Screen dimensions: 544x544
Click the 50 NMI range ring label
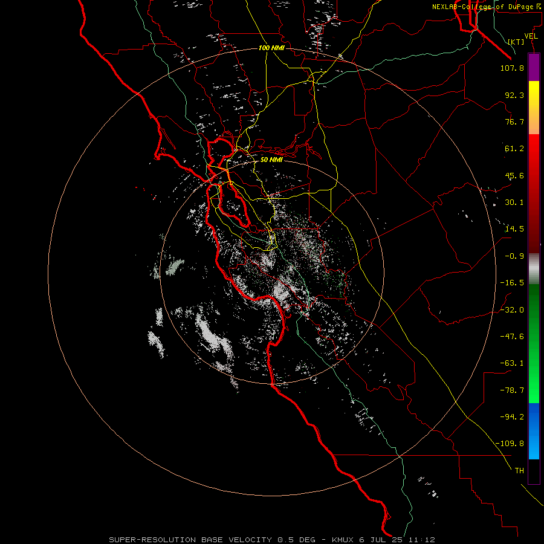point(271,160)
